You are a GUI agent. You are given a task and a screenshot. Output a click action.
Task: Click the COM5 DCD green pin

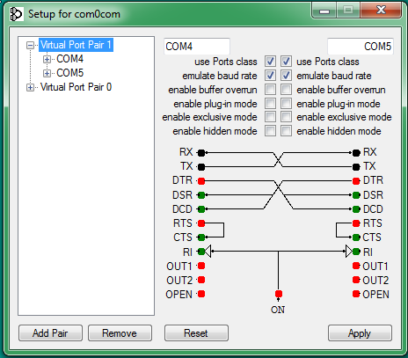[x=356, y=209]
